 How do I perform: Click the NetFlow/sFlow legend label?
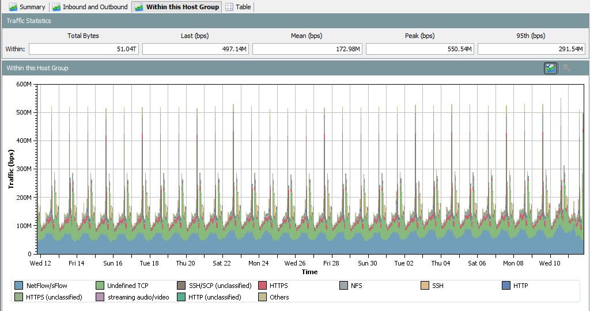pos(47,286)
